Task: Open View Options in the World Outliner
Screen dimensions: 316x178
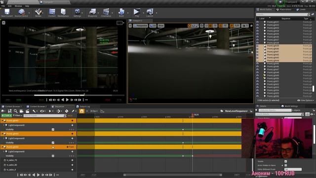Action: (306, 100)
